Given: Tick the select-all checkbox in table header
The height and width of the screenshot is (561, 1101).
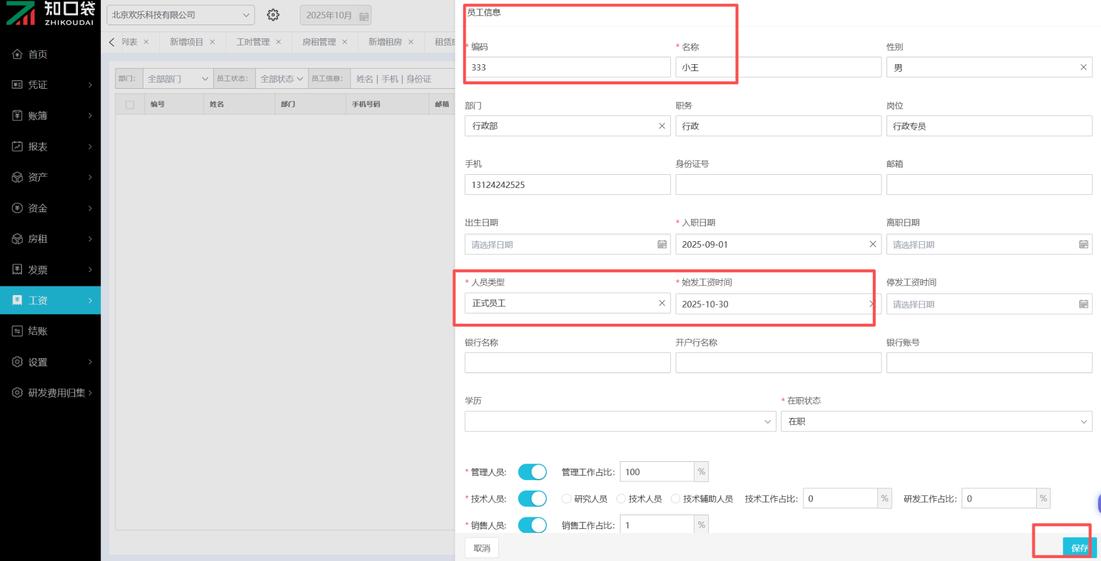Looking at the screenshot, I should coord(130,105).
